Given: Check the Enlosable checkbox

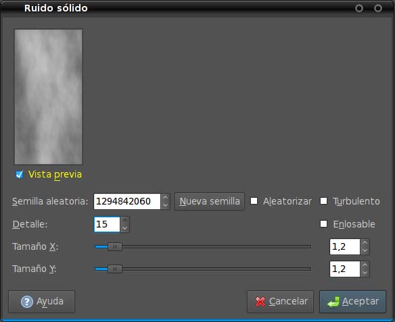Looking at the screenshot, I should 323,223.
